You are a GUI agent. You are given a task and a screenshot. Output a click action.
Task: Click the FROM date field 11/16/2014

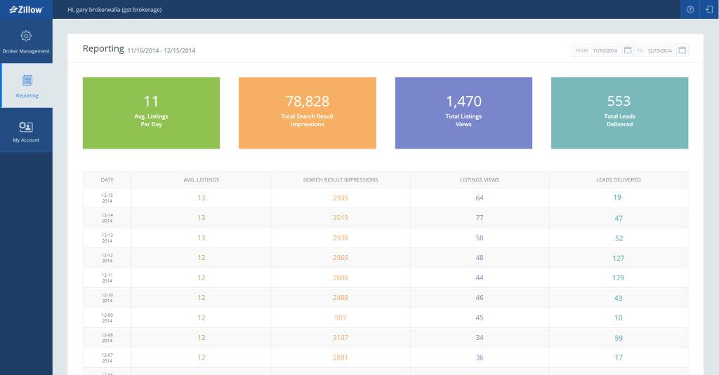(604, 50)
